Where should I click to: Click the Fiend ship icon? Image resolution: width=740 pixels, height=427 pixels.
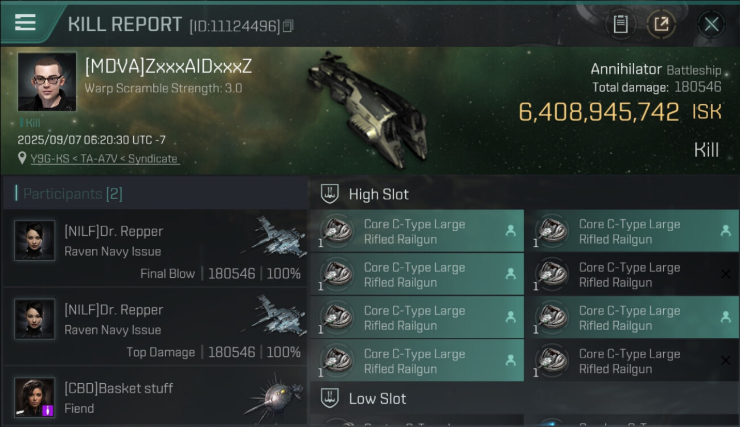274,397
